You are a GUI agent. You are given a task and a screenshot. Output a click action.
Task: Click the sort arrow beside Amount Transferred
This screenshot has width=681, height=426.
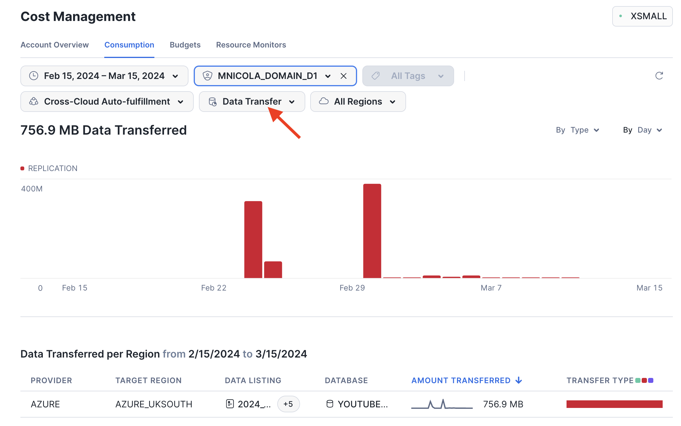click(x=519, y=380)
